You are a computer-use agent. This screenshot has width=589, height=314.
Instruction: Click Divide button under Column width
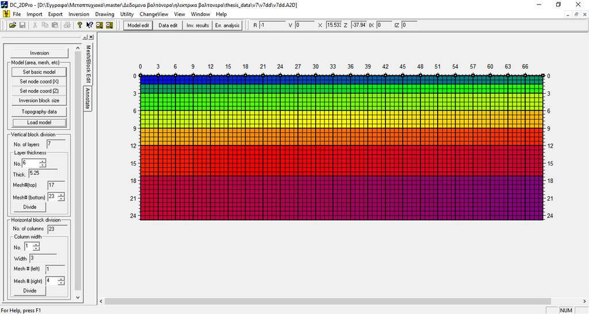[30, 291]
